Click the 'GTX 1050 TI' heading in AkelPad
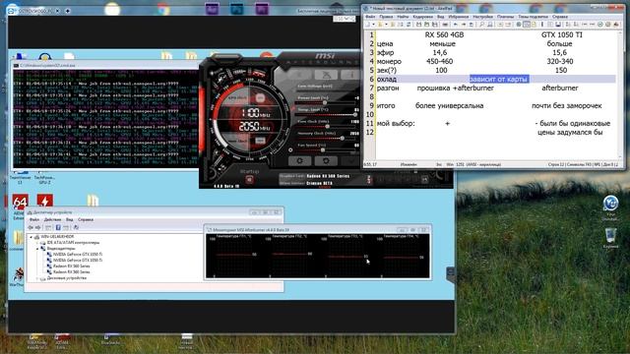 pos(561,35)
